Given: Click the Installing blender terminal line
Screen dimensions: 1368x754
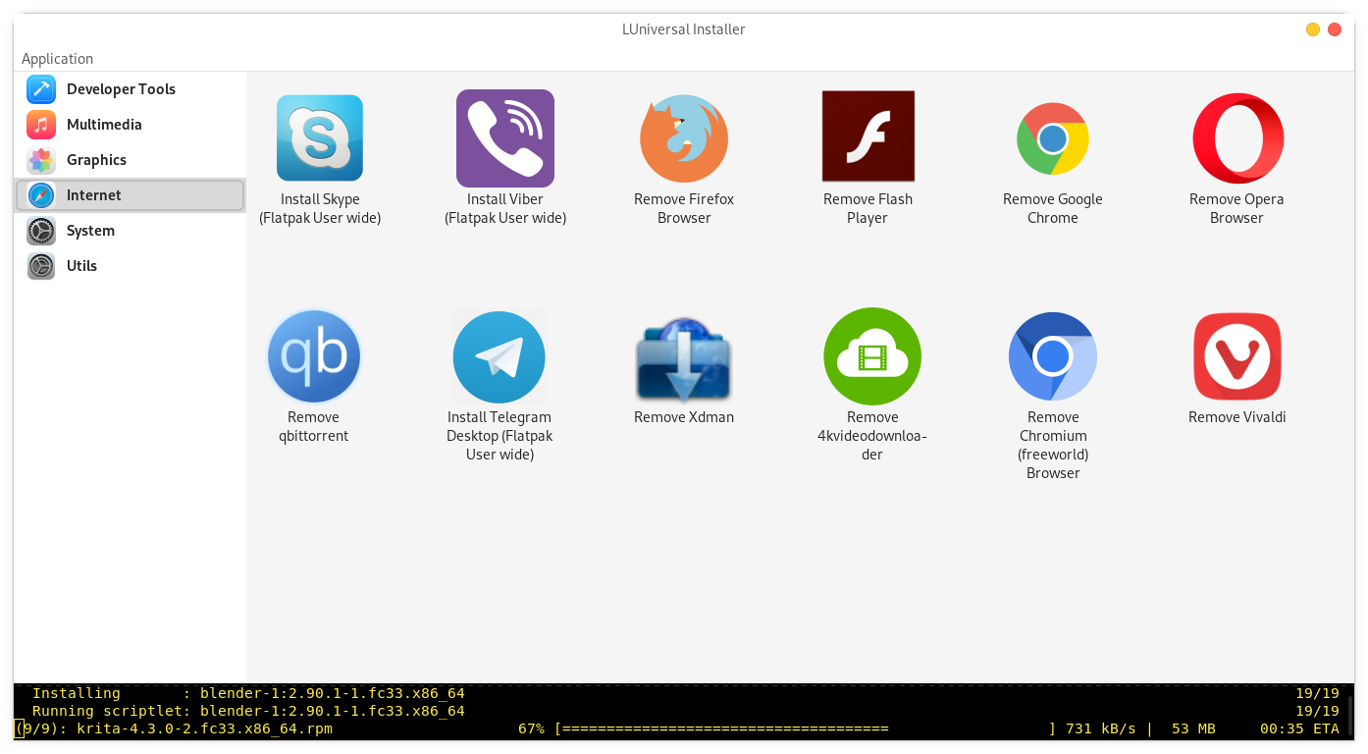Looking at the screenshot, I should (x=248, y=693).
